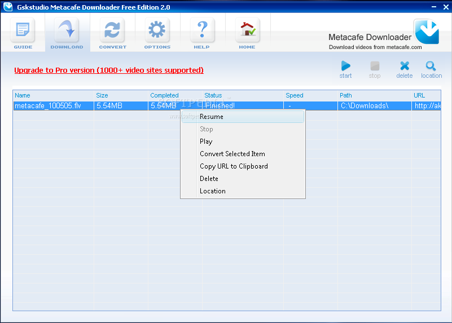Select the metacafe_100505.flv file name
The width and height of the screenshot is (452, 323).
point(48,105)
